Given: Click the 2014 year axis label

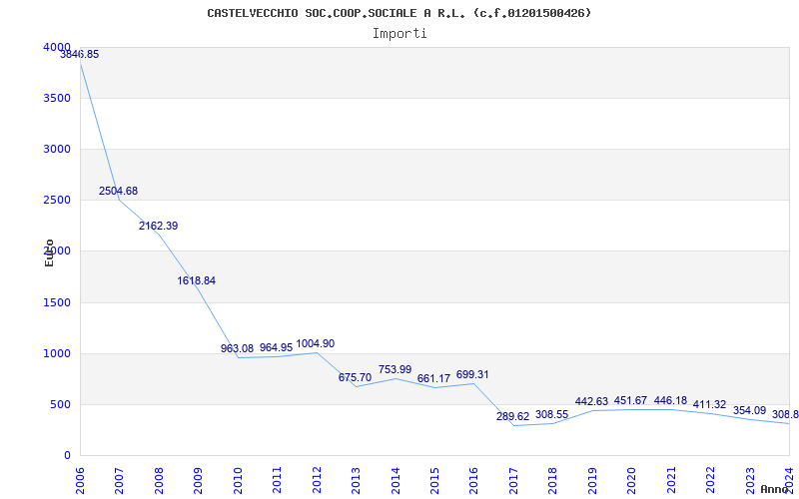Looking at the screenshot, I should 395,481.
